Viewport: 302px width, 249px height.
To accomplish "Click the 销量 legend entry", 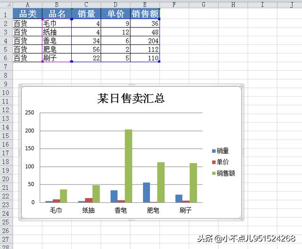I will click(220, 150).
